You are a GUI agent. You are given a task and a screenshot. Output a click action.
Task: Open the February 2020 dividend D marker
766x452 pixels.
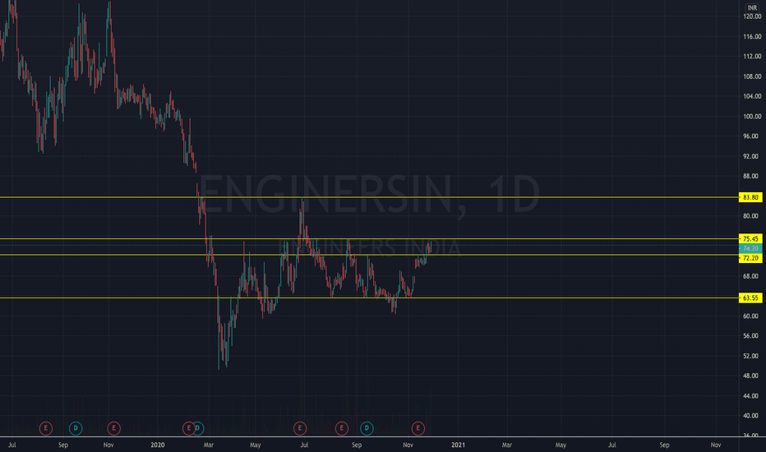198,428
